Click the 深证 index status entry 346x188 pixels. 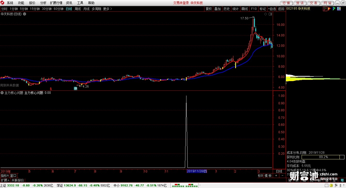pos(83,185)
